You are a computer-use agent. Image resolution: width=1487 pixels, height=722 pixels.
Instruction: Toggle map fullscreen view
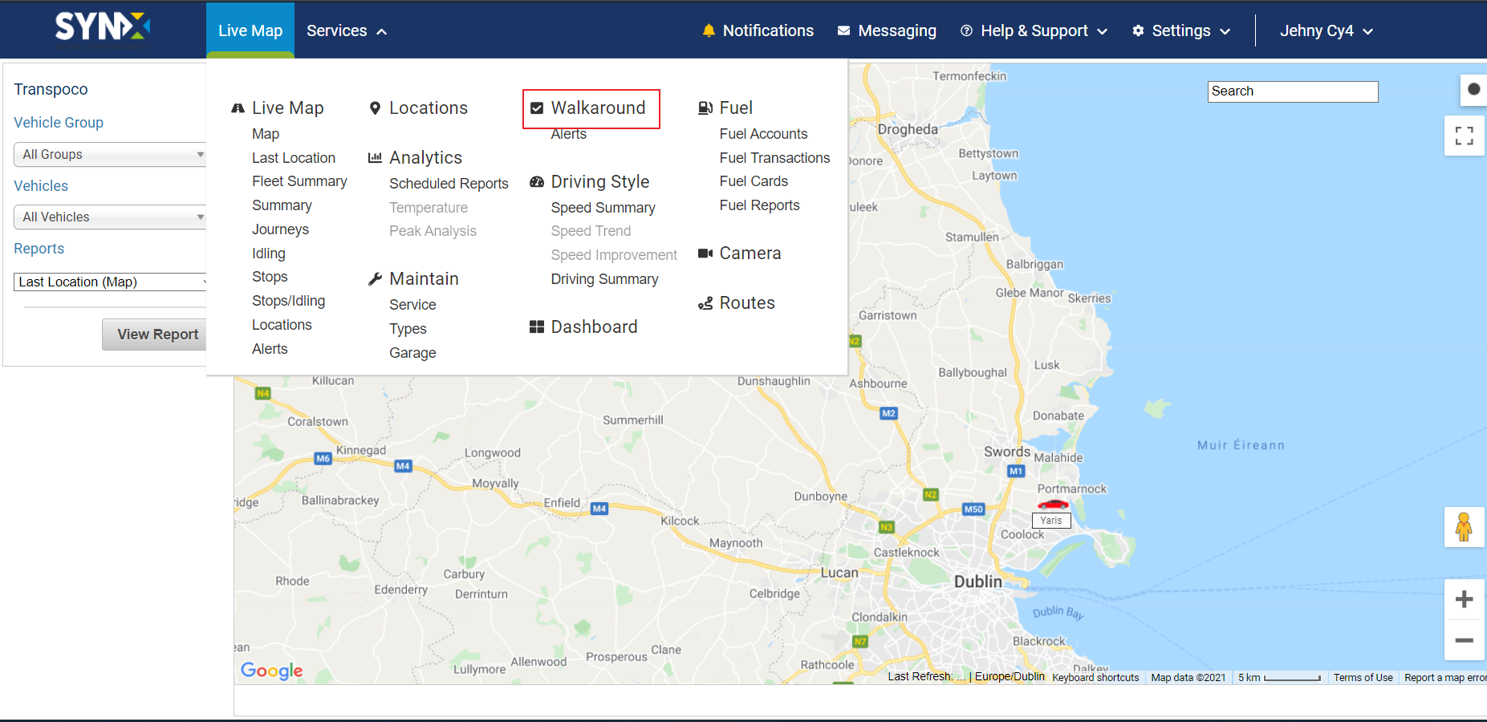pos(1464,136)
